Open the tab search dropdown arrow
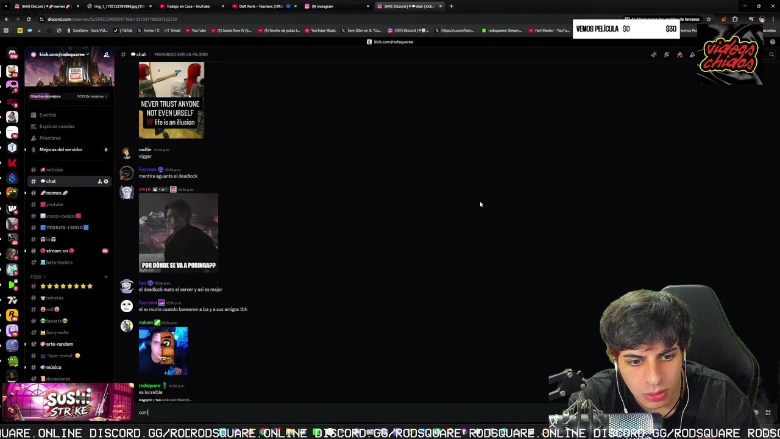The image size is (780, 439). [x=6, y=6]
